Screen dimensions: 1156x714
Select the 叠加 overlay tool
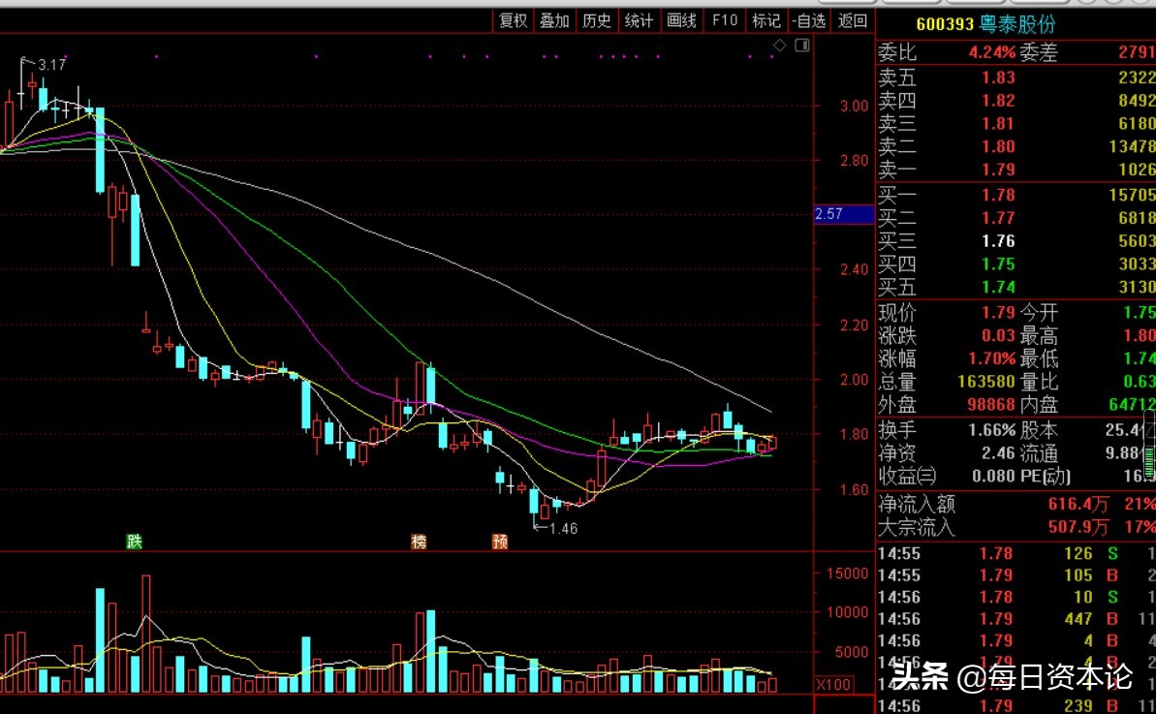point(554,20)
